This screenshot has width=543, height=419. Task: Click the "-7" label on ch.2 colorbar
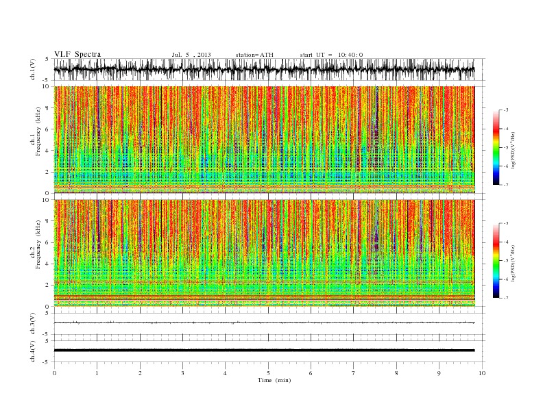click(505, 298)
